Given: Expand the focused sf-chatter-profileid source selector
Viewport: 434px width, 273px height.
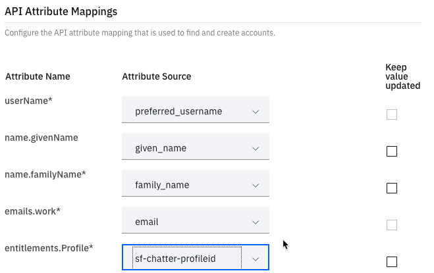Looking at the screenshot, I should click(x=186, y=259).
